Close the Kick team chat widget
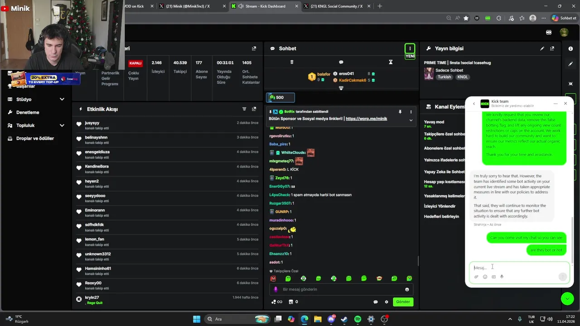This screenshot has width=580, height=326. 565,104
